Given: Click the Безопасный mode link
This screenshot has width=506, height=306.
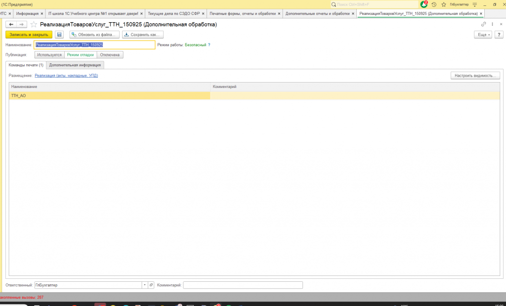Looking at the screenshot, I should [x=195, y=45].
